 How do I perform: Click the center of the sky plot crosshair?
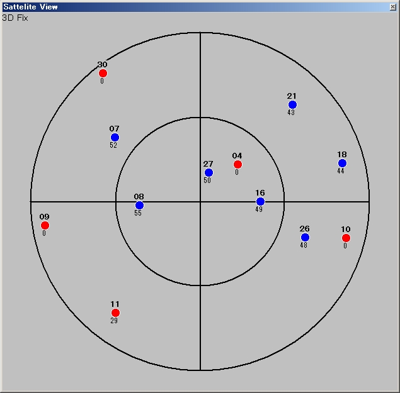tap(200, 202)
